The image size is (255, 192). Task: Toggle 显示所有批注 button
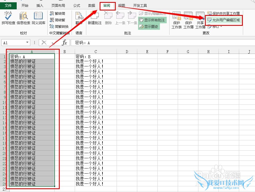[x=152, y=20]
